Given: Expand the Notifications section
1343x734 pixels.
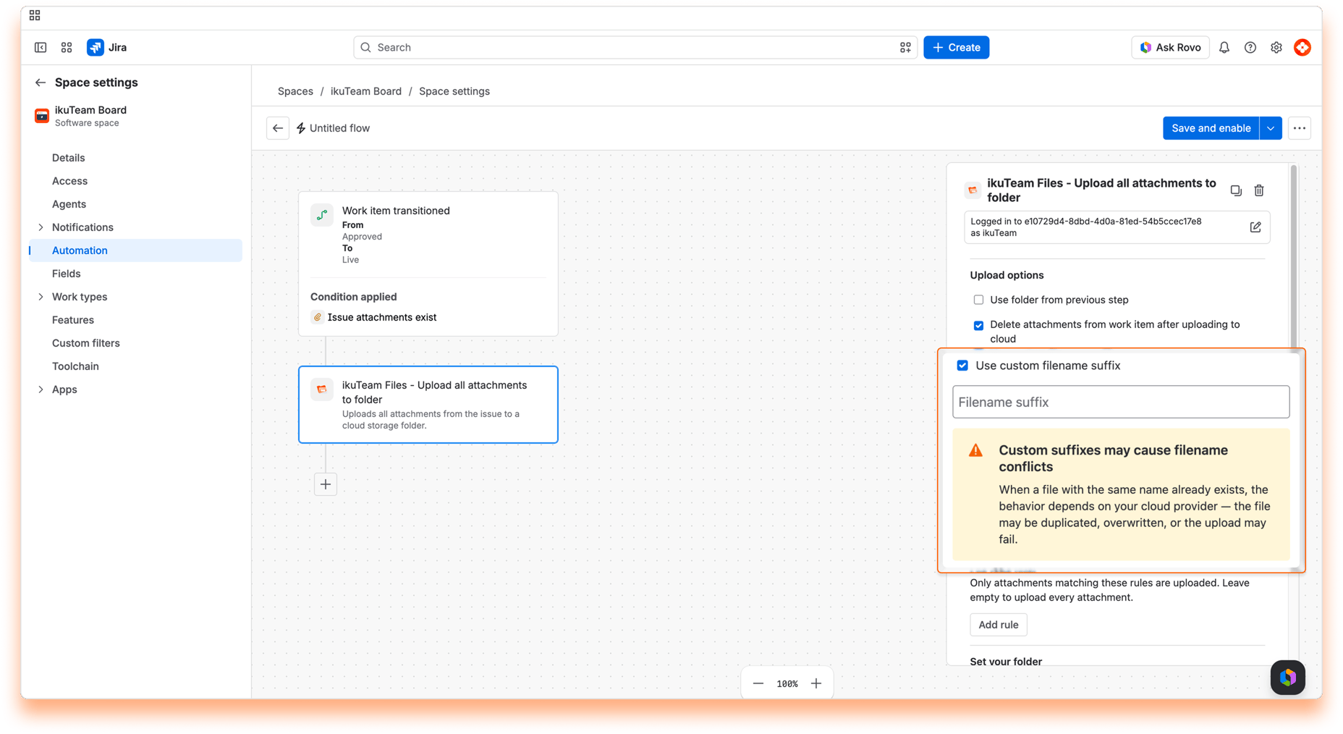Looking at the screenshot, I should click(x=41, y=227).
